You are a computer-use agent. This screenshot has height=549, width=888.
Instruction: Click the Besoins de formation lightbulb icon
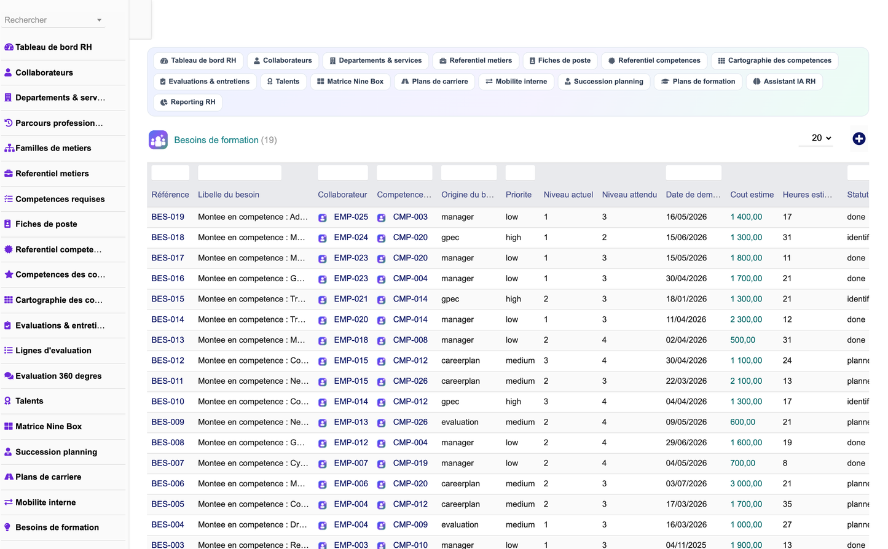point(8,528)
